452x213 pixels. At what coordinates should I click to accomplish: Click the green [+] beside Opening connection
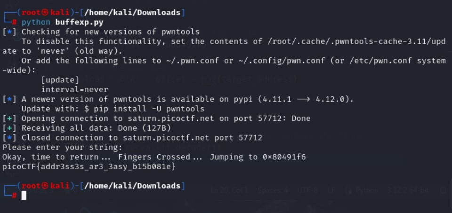pyautogui.click(x=9, y=118)
